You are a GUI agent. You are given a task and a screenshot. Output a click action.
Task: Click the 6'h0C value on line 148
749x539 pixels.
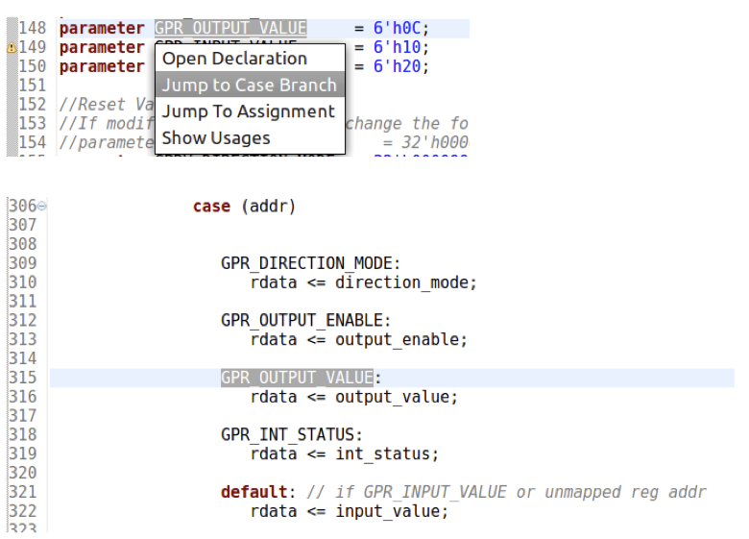pyautogui.click(x=397, y=28)
